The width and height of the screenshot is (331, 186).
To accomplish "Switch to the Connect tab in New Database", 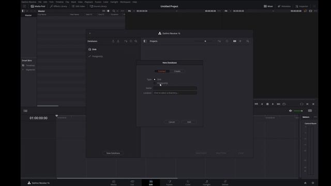I will [x=162, y=71].
